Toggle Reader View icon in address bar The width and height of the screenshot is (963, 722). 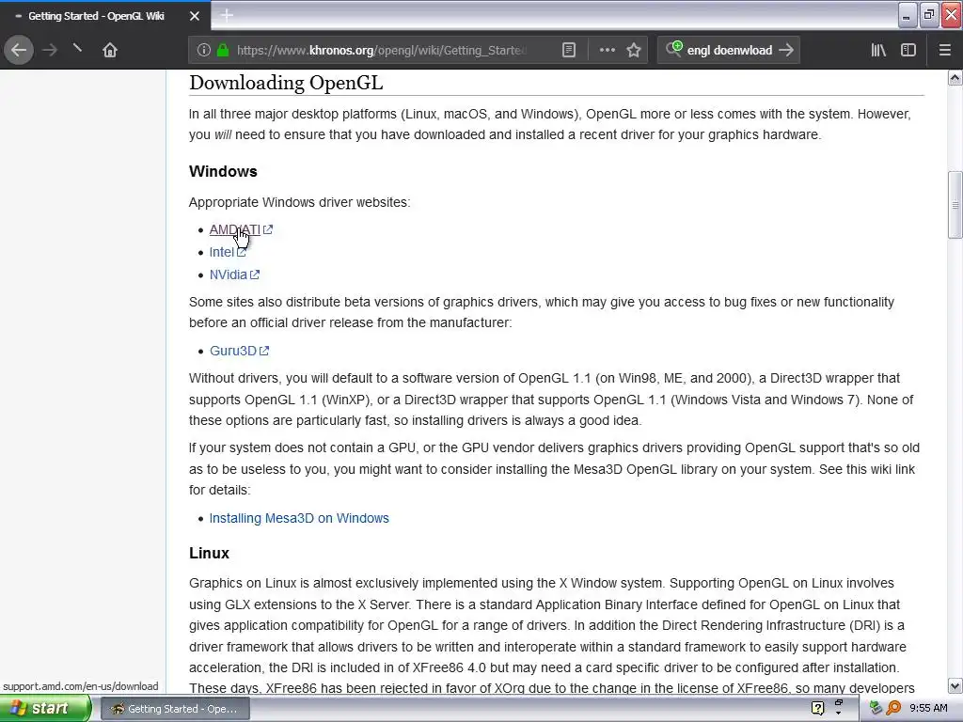coord(569,51)
